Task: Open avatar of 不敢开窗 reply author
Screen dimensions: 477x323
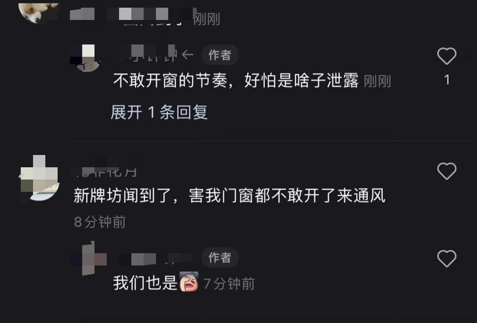Action: 88,58
